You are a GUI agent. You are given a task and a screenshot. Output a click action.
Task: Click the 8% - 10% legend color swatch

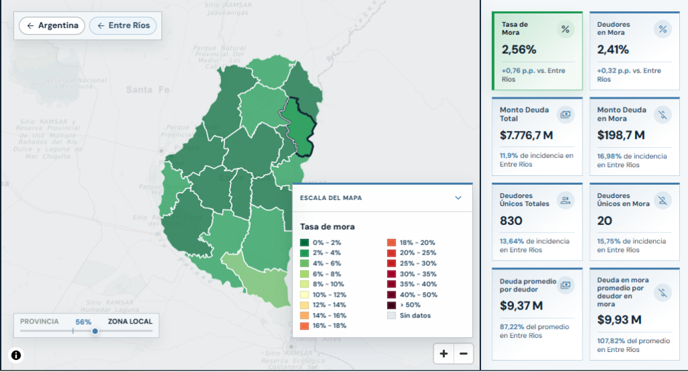tap(304, 284)
